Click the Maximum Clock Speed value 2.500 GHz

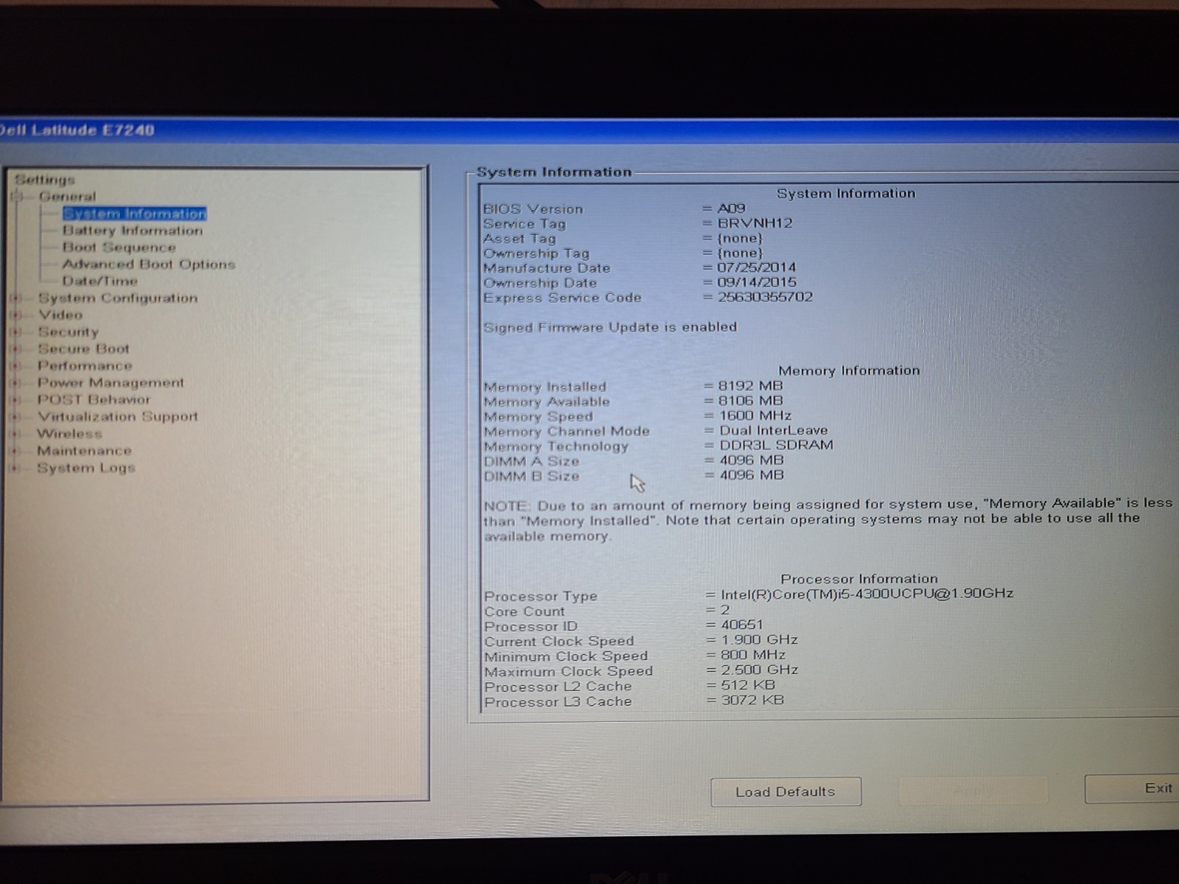click(760, 670)
